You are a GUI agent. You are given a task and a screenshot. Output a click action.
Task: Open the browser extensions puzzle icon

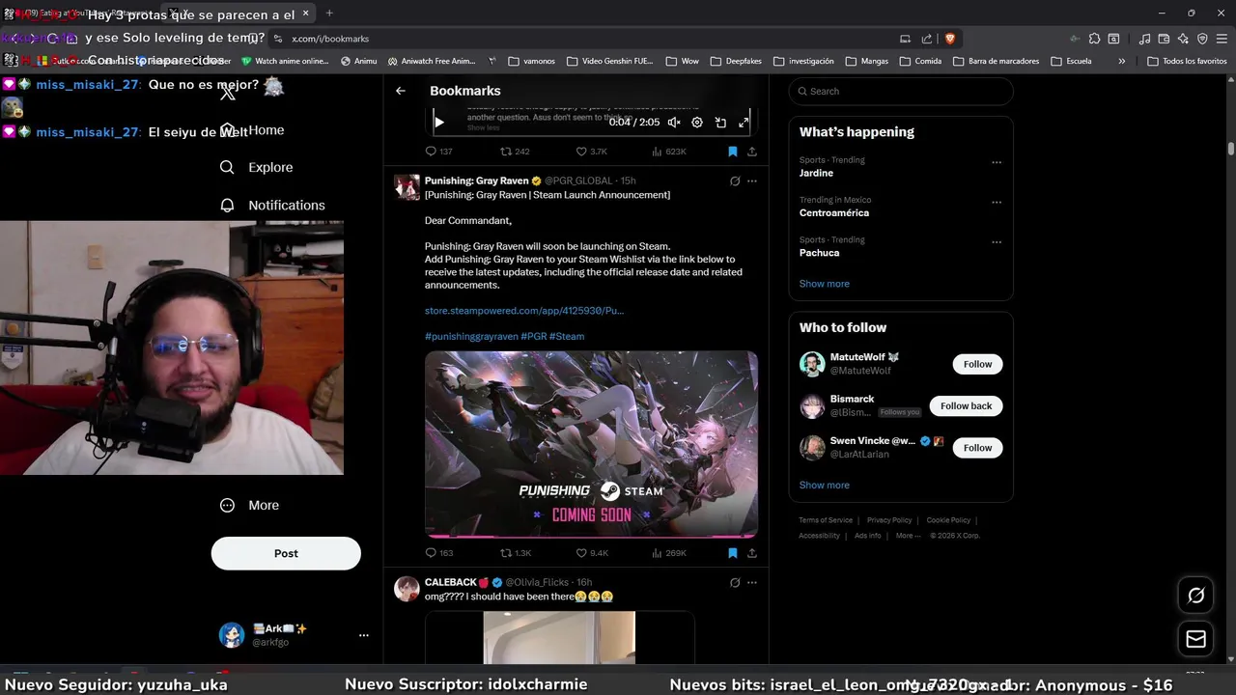(1094, 39)
